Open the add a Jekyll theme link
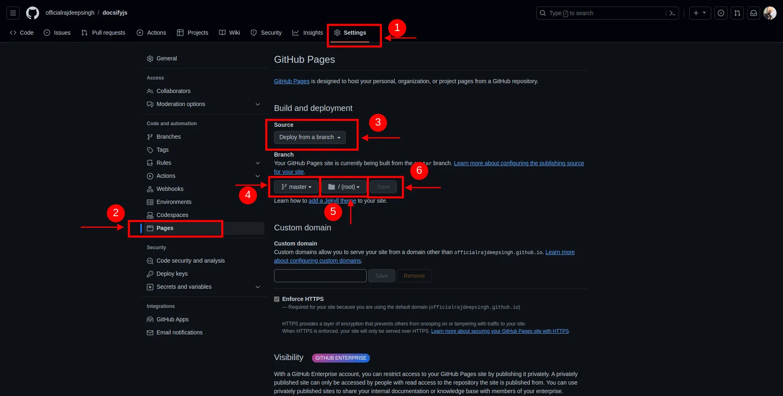This screenshot has height=396, width=783. coord(332,201)
